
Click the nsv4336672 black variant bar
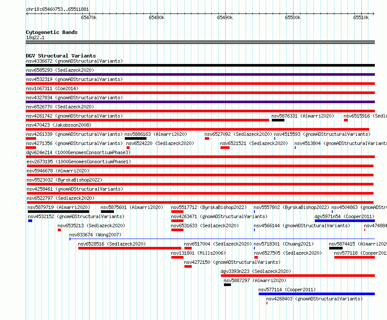200,65
